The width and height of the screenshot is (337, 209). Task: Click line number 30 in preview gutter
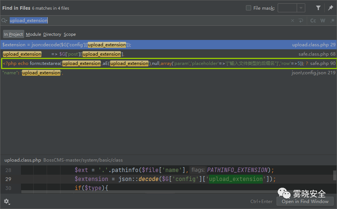[x=8, y=188]
